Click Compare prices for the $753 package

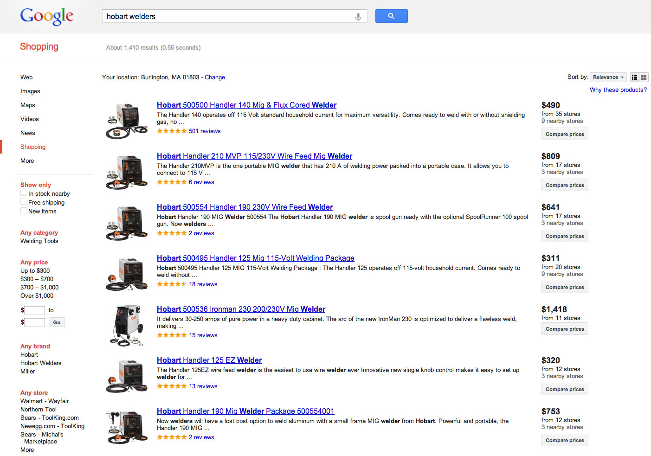pyautogui.click(x=565, y=440)
